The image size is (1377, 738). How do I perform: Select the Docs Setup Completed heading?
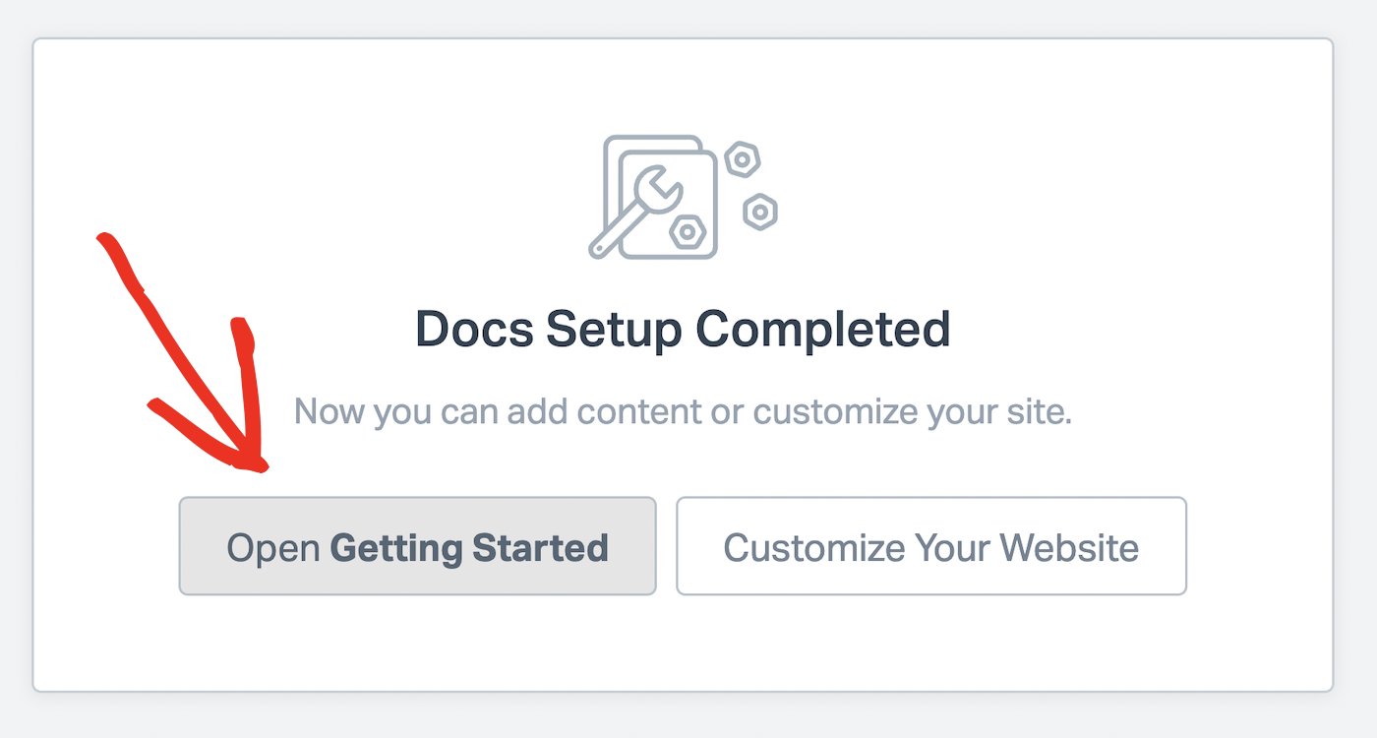683,329
